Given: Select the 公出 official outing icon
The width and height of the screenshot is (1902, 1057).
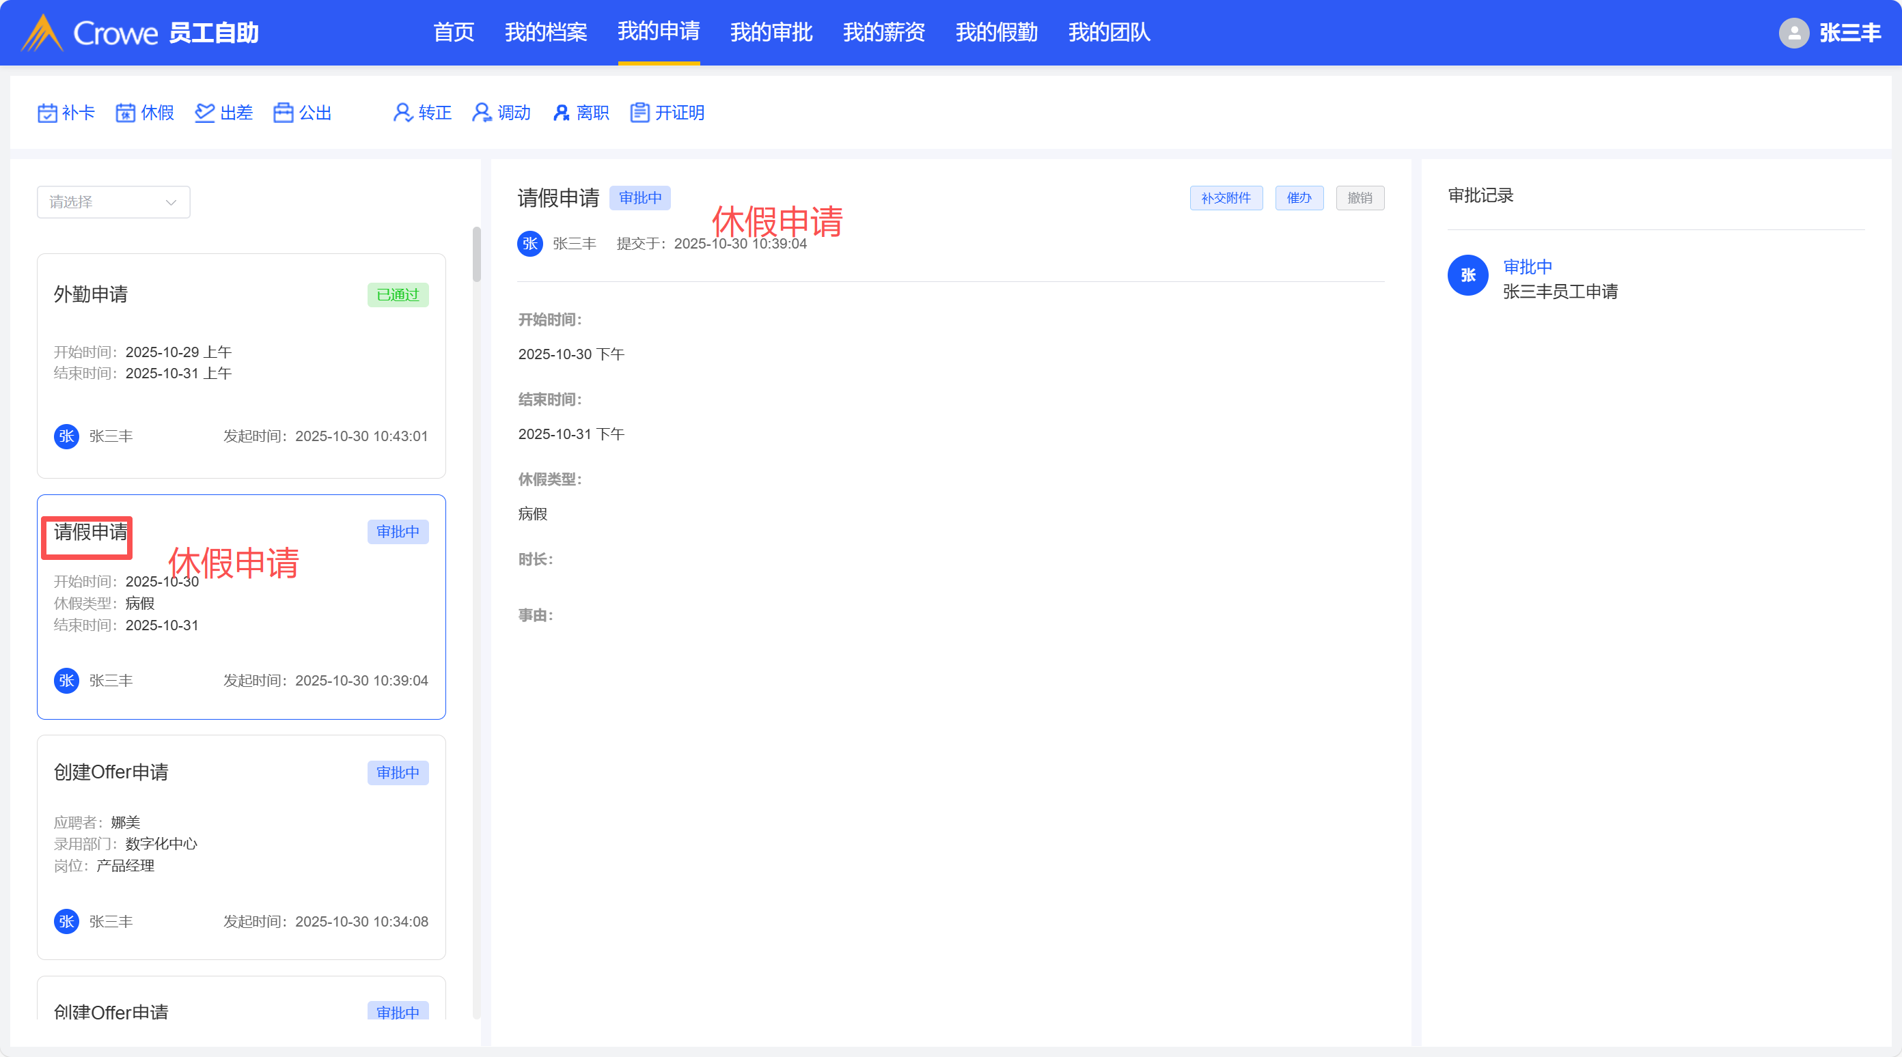Looking at the screenshot, I should 301,112.
